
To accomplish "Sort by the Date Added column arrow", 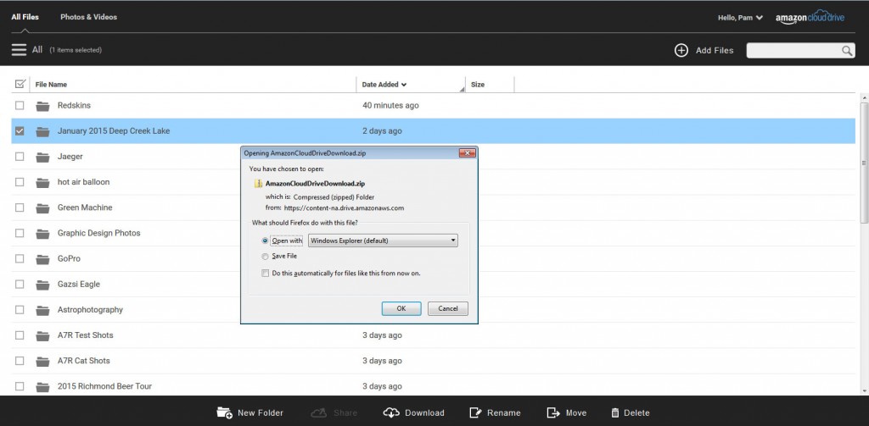I will click(403, 85).
